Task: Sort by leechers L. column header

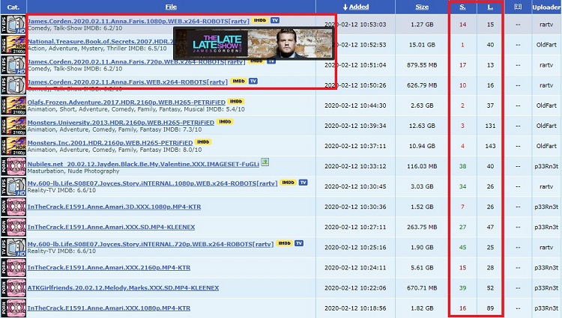Action: click(x=490, y=7)
